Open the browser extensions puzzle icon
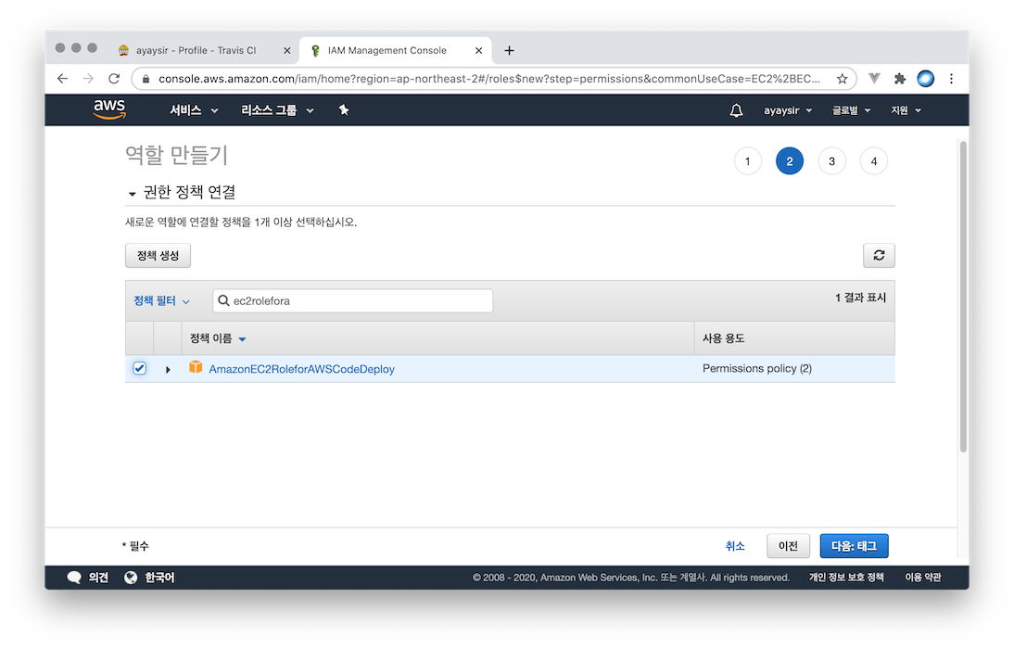 (899, 79)
